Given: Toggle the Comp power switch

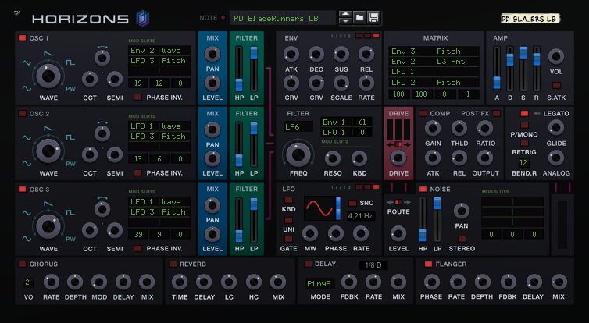Looking at the screenshot, I should 423,113.
